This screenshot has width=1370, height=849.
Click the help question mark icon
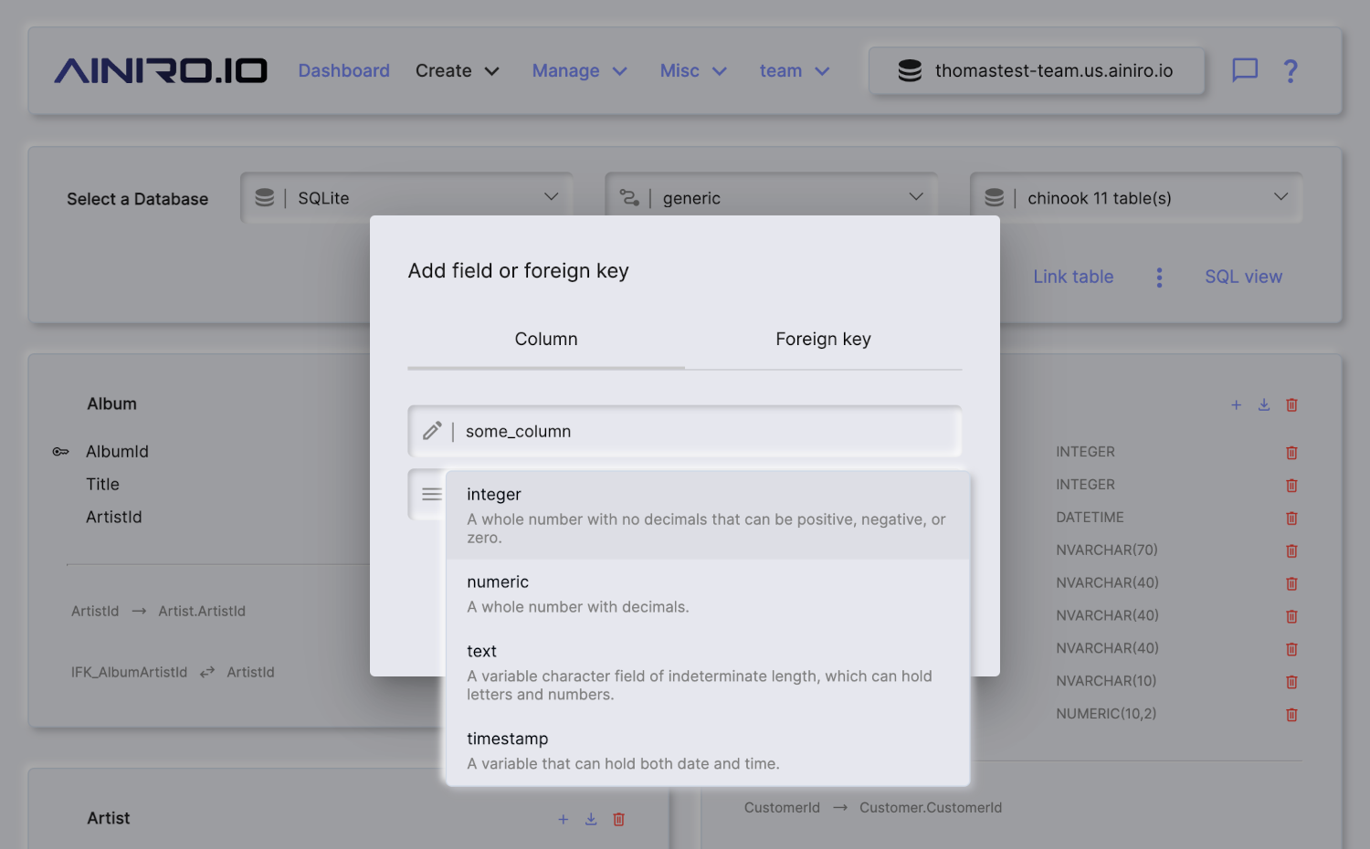click(1290, 70)
